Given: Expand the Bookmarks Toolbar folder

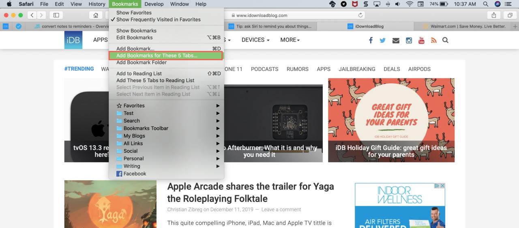Looking at the screenshot, I should click(x=166, y=128).
